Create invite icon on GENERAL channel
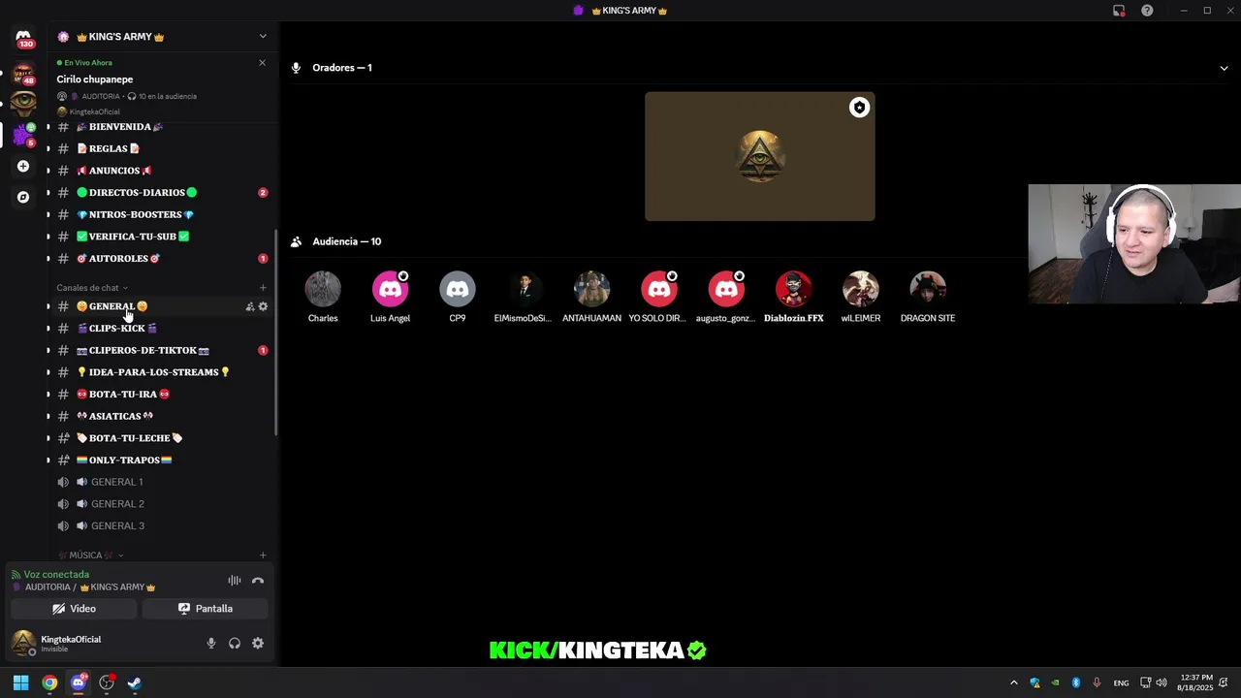The width and height of the screenshot is (1241, 698). point(249,306)
